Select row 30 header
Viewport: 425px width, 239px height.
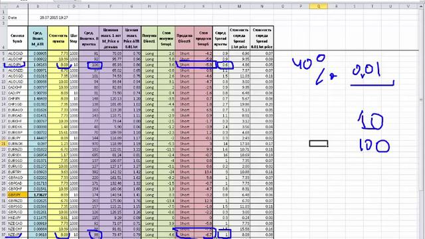click(x=3, y=195)
